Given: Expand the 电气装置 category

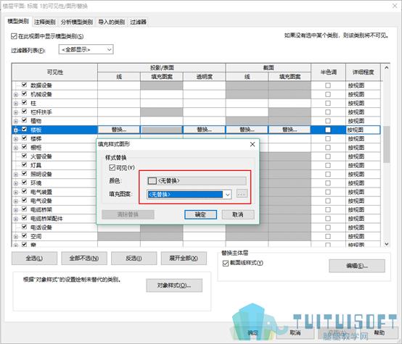Looking at the screenshot, I should [16, 192].
